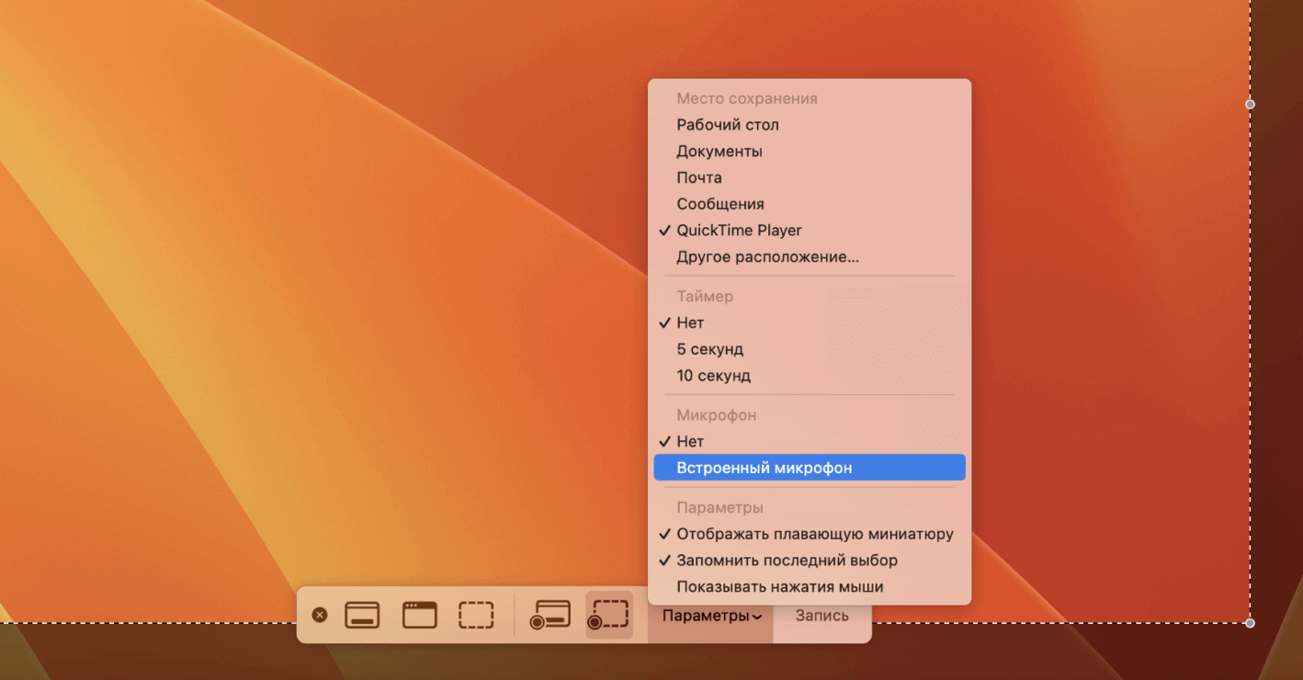Set timer to 10 секунд
1303x680 pixels.
point(713,376)
